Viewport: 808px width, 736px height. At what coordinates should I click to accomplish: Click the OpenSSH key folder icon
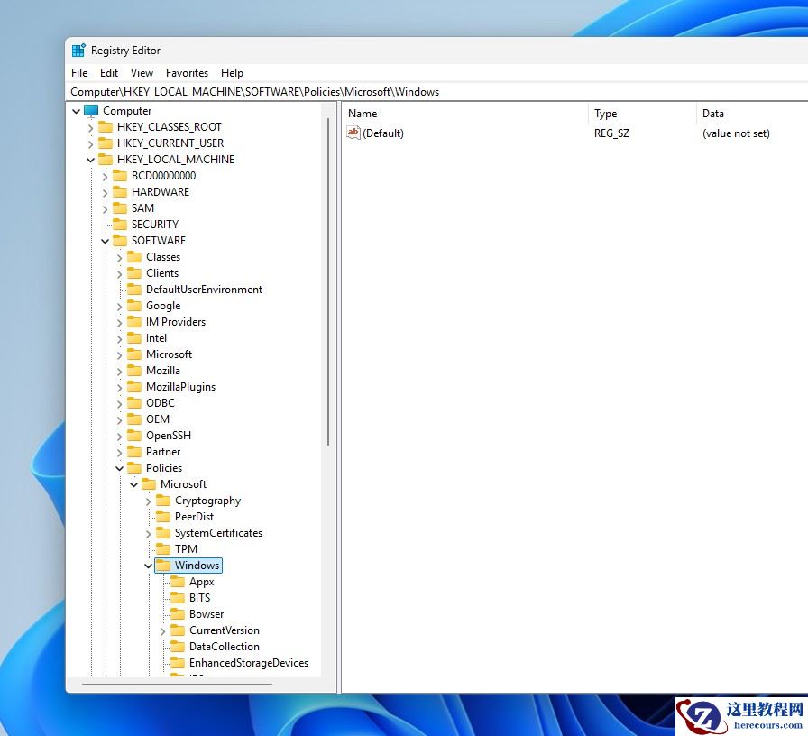[135, 435]
